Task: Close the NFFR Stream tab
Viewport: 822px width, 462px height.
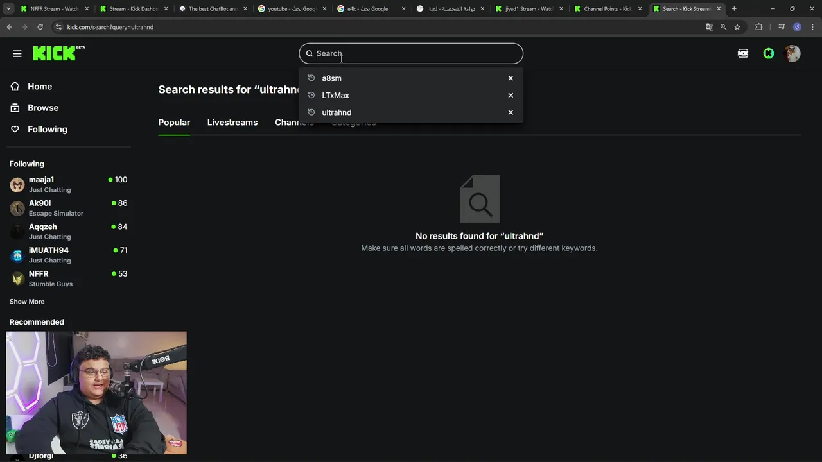Action: coord(87,9)
